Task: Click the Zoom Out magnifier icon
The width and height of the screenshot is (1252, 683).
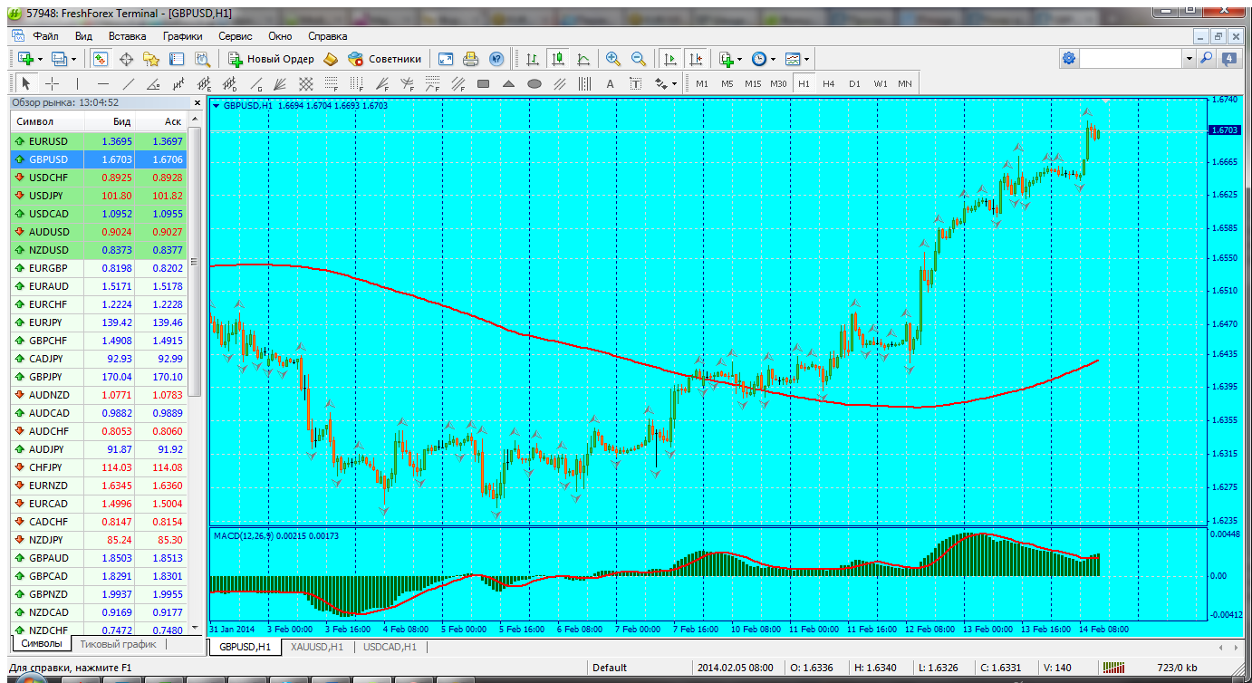Action: (x=639, y=59)
